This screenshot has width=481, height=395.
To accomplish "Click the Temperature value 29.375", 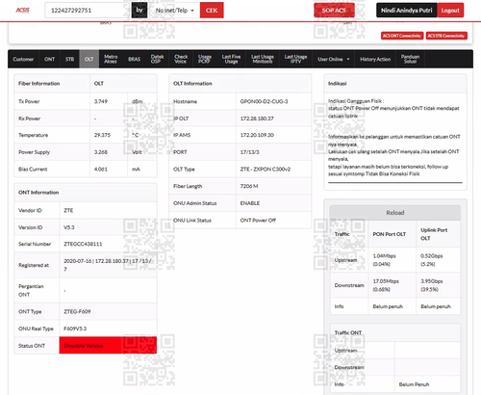I will click(102, 135).
